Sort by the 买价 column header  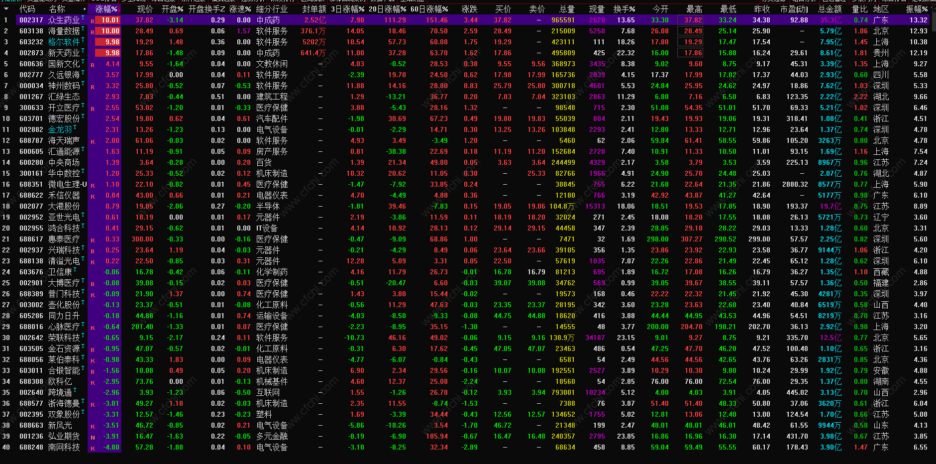pos(503,9)
